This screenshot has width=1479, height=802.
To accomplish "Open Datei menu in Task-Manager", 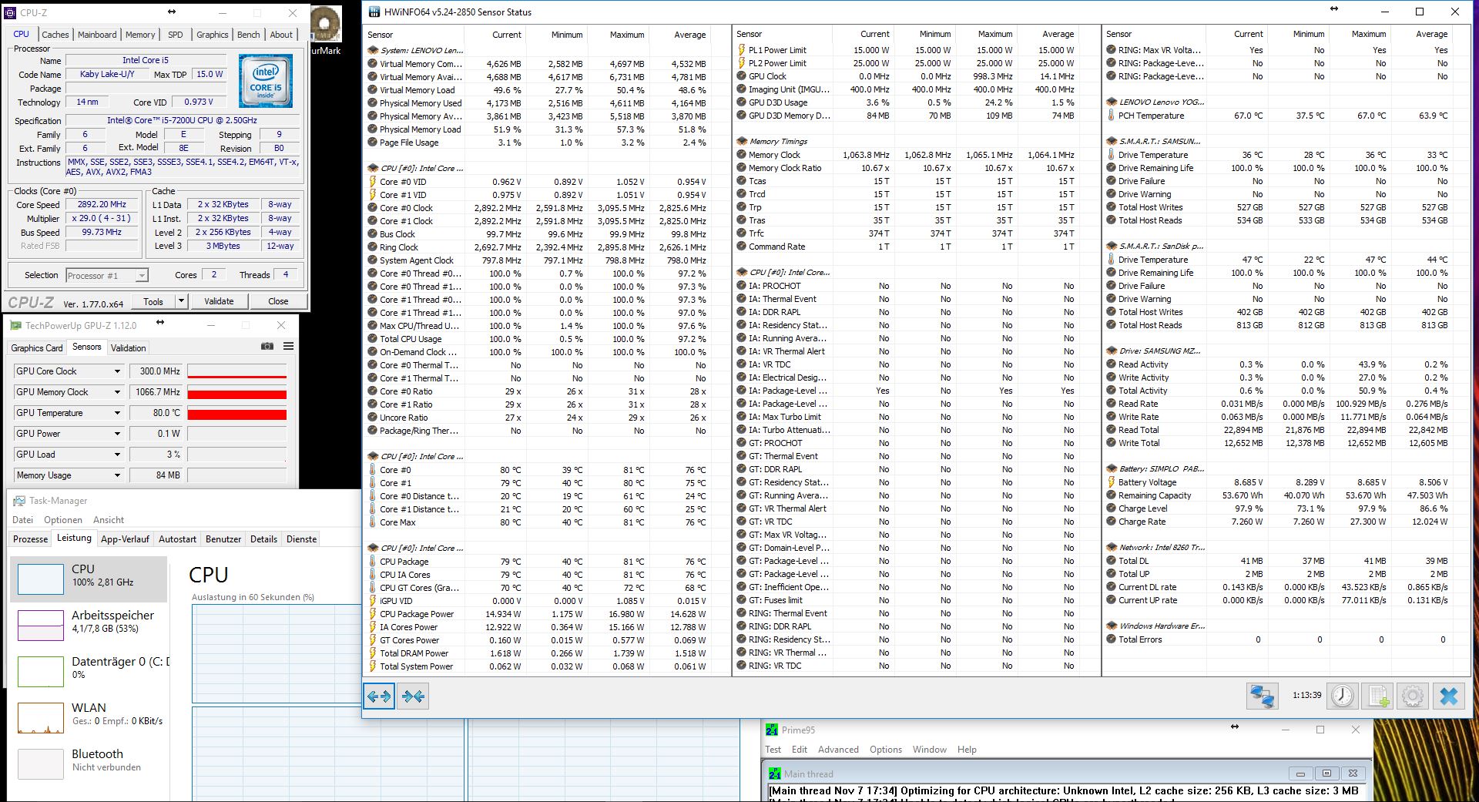I will click(x=23, y=520).
